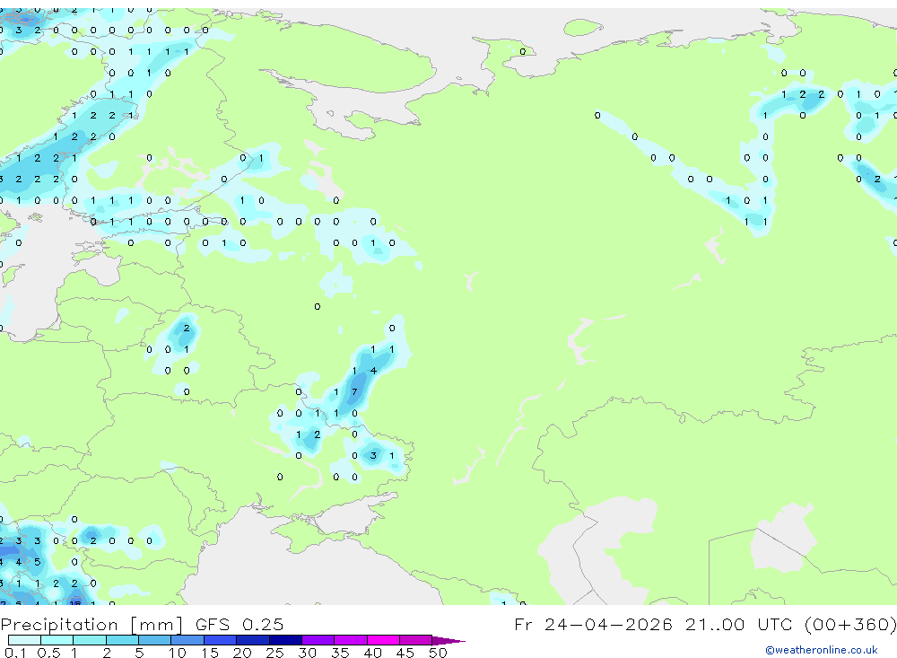Click the '5' value in the bottom-left rain area
This screenshot has width=897, height=658.
[37, 562]
